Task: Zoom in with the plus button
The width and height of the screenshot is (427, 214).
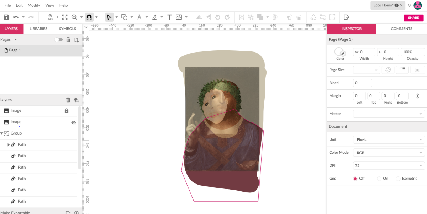Action: (57, 17)
